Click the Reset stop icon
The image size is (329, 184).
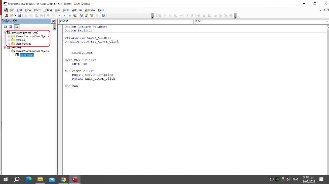[69, 15]
